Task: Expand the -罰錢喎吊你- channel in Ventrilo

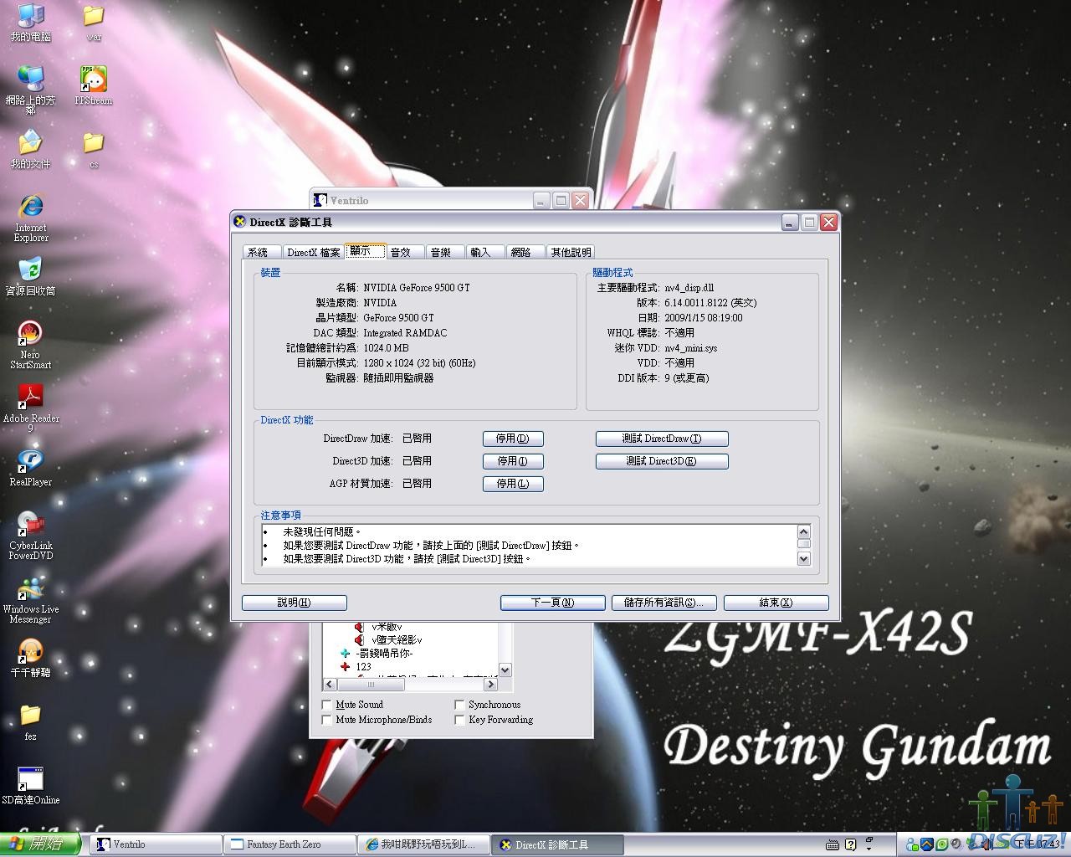Action: tap(346, 654)
